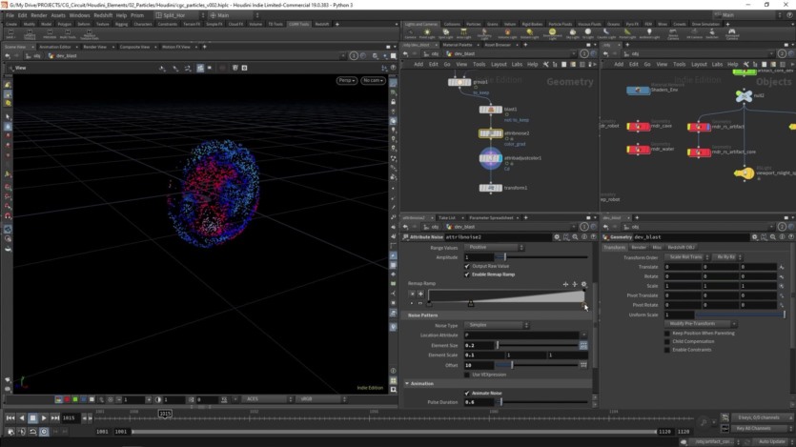Open the Rx Ry Rz rotation order dropdown
This screenshot has height=447, width=796.
(726, 257)
